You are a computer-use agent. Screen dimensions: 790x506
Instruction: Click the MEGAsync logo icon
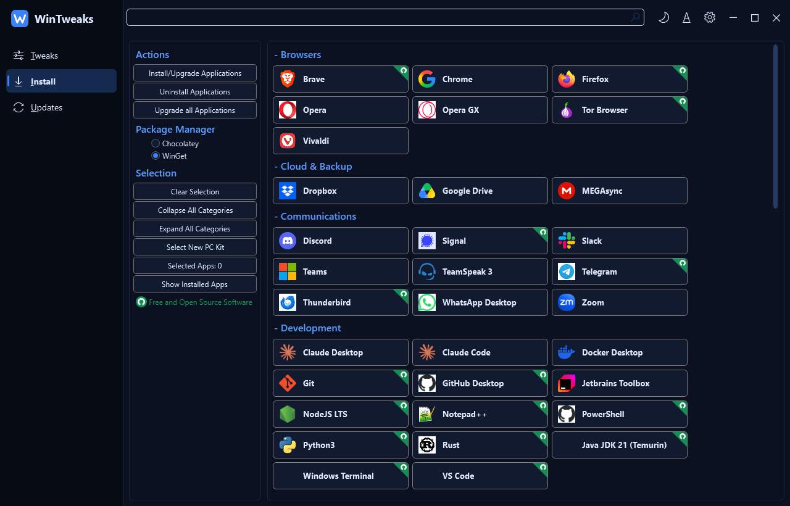click(x=567, y=191)
